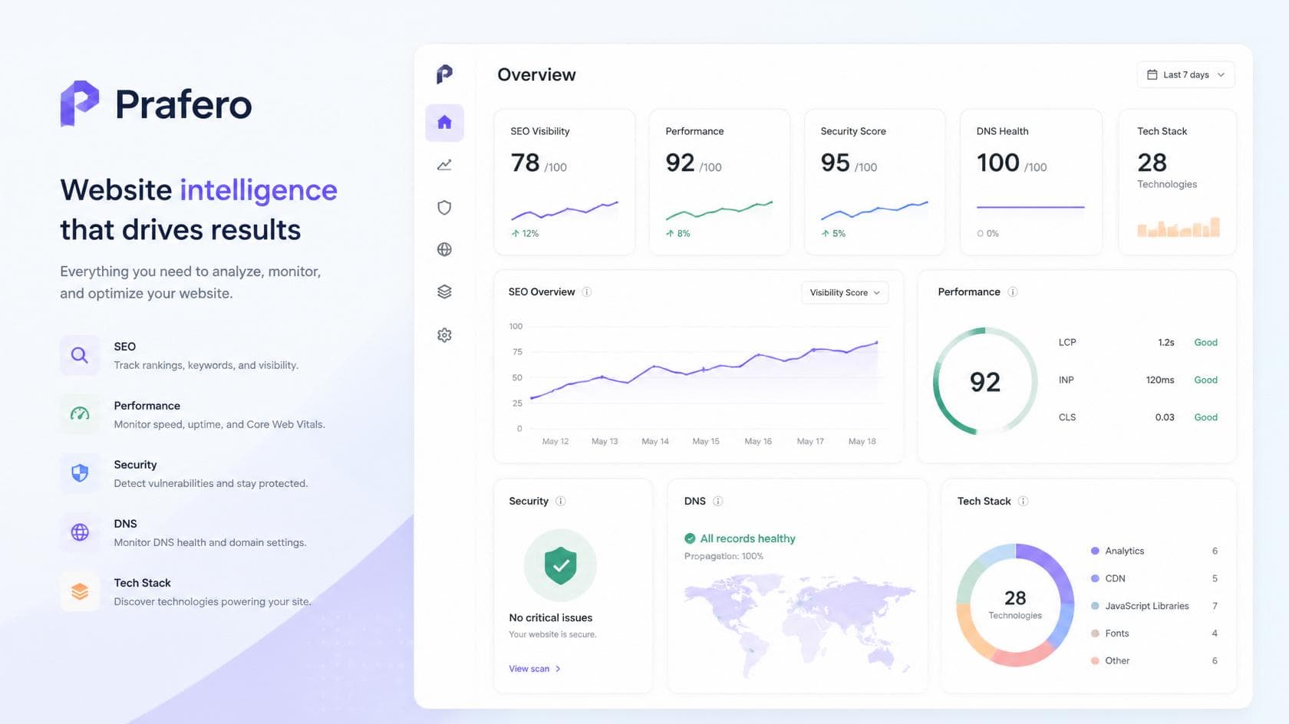Click info icon beside Security panel title
The width and height of the screenshot is (1289, 724).
click(561, 502)
